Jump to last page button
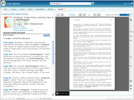This screenshot has width=134, height=100. (99, 15)
